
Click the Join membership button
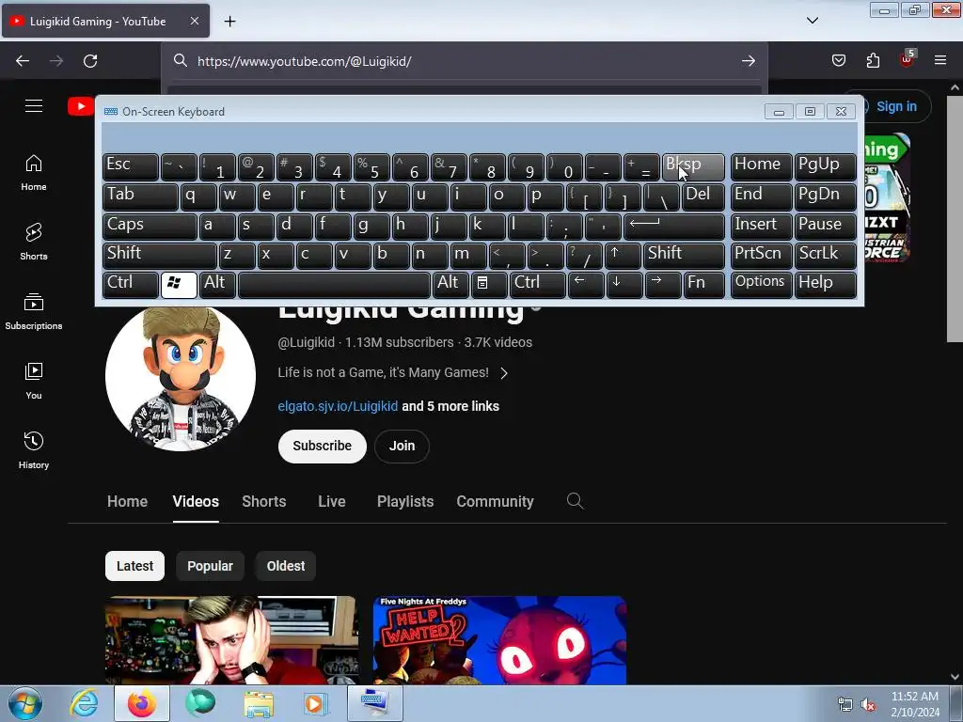402,446
